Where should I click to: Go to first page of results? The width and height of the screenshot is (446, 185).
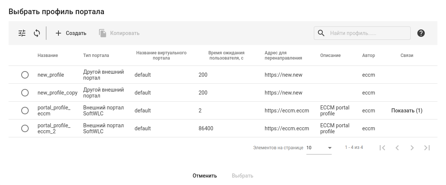382,148
